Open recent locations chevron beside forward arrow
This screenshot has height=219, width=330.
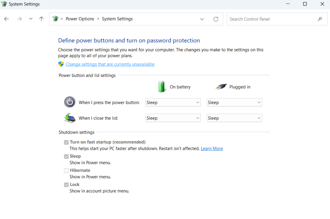pos(31,19)
